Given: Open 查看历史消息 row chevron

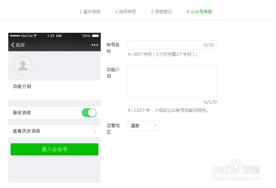Looking at the screenshot, I should pyautogui.click(x=95, y=131).
